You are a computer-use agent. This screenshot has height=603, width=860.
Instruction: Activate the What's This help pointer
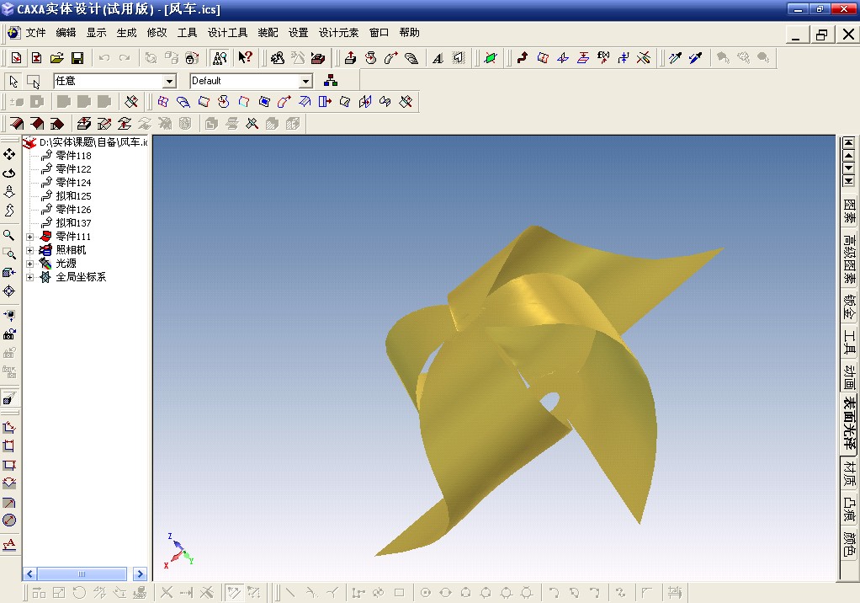(245, 57)
